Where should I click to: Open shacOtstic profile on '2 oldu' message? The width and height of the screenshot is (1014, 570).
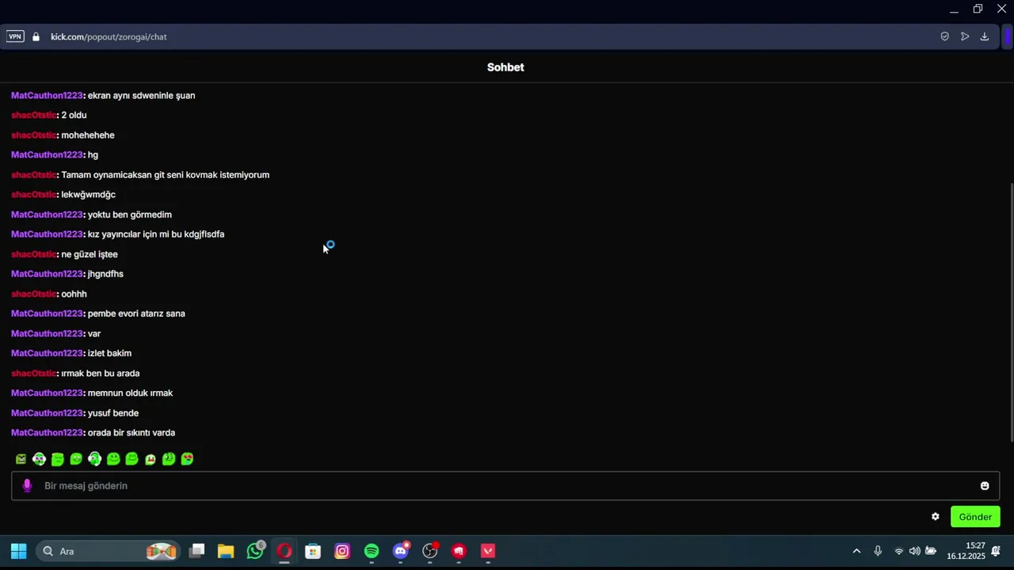pos(33,116)
